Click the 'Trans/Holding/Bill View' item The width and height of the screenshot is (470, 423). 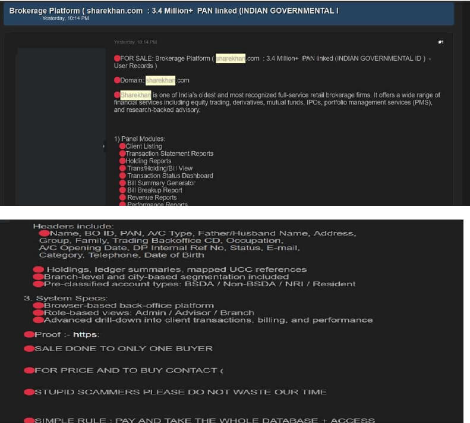[x=160, y=168]
